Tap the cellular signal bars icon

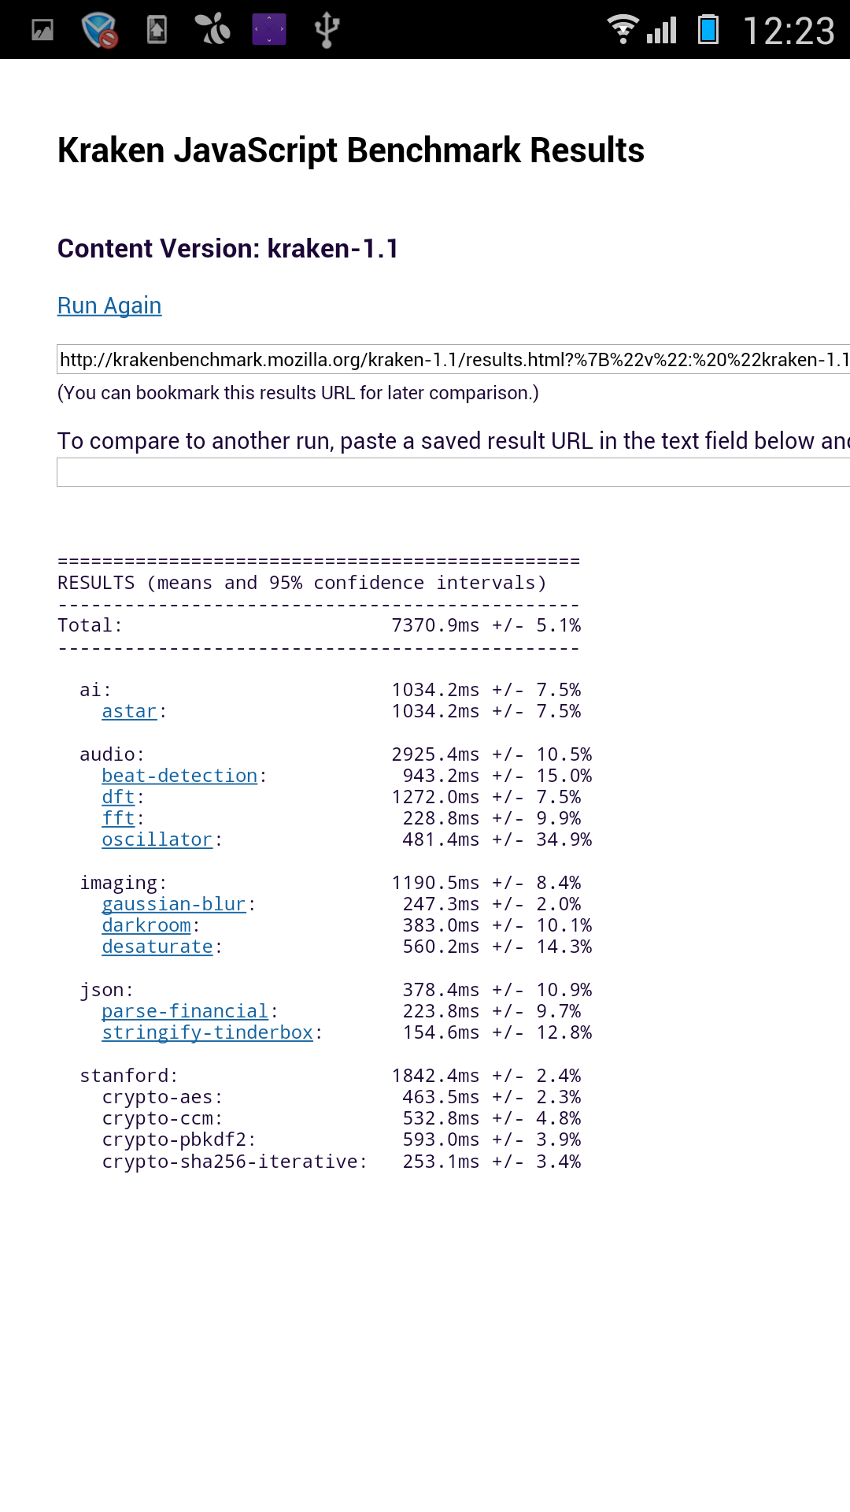click(662, 30)
